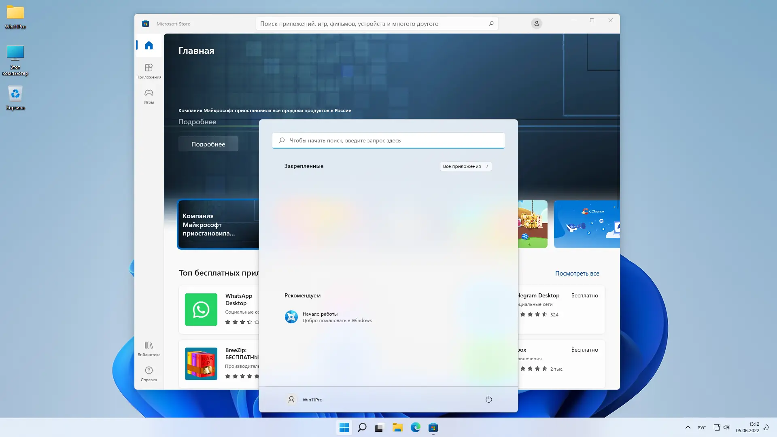Show hidden icons via the tray chevron
Viewport: 777px width, 437px height.
point(688,427)
